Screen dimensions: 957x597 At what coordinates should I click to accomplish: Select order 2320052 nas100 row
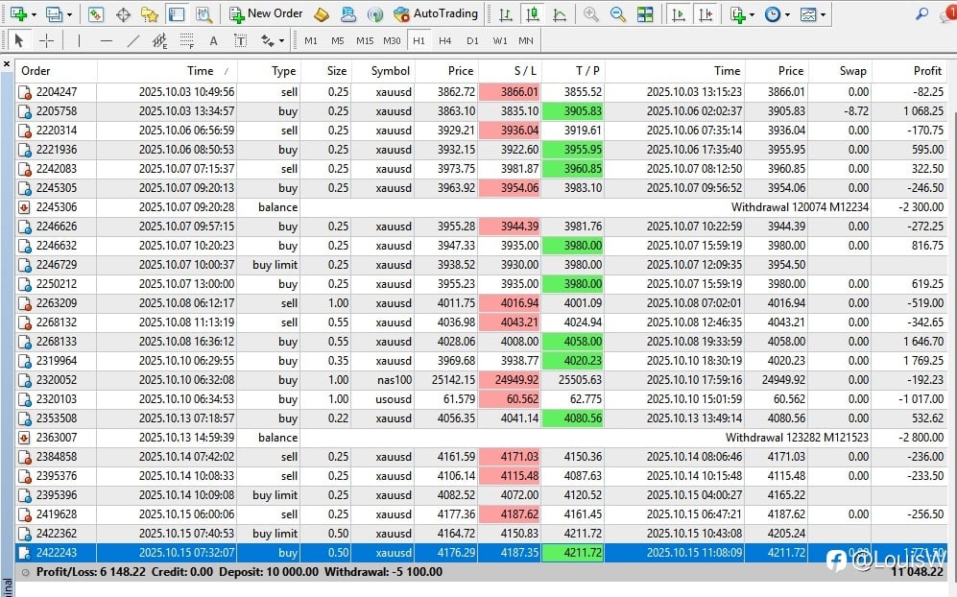[481, 380]
